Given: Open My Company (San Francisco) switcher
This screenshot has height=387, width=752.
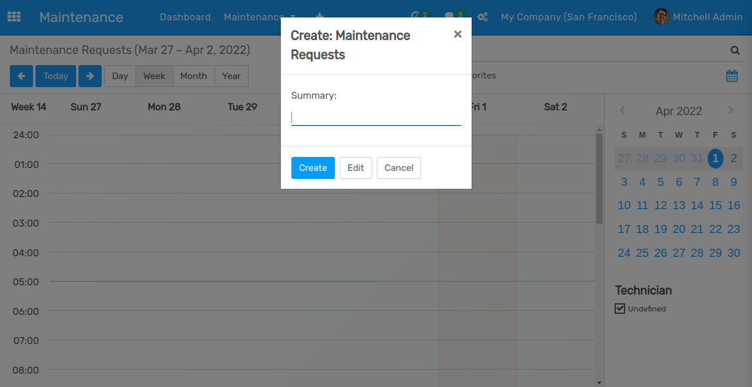Looking at the screenshot, I should (568, 17).
